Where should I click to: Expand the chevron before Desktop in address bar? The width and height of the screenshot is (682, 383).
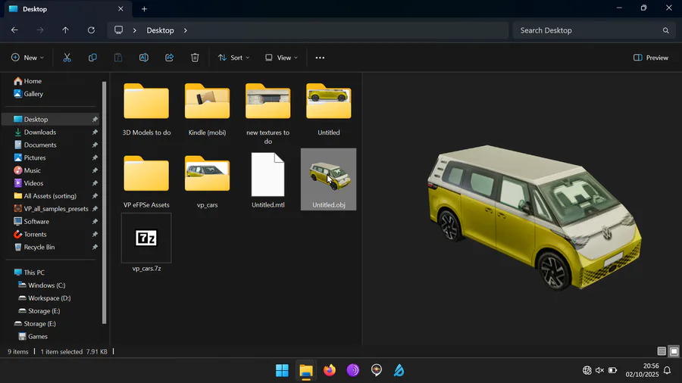135,30
